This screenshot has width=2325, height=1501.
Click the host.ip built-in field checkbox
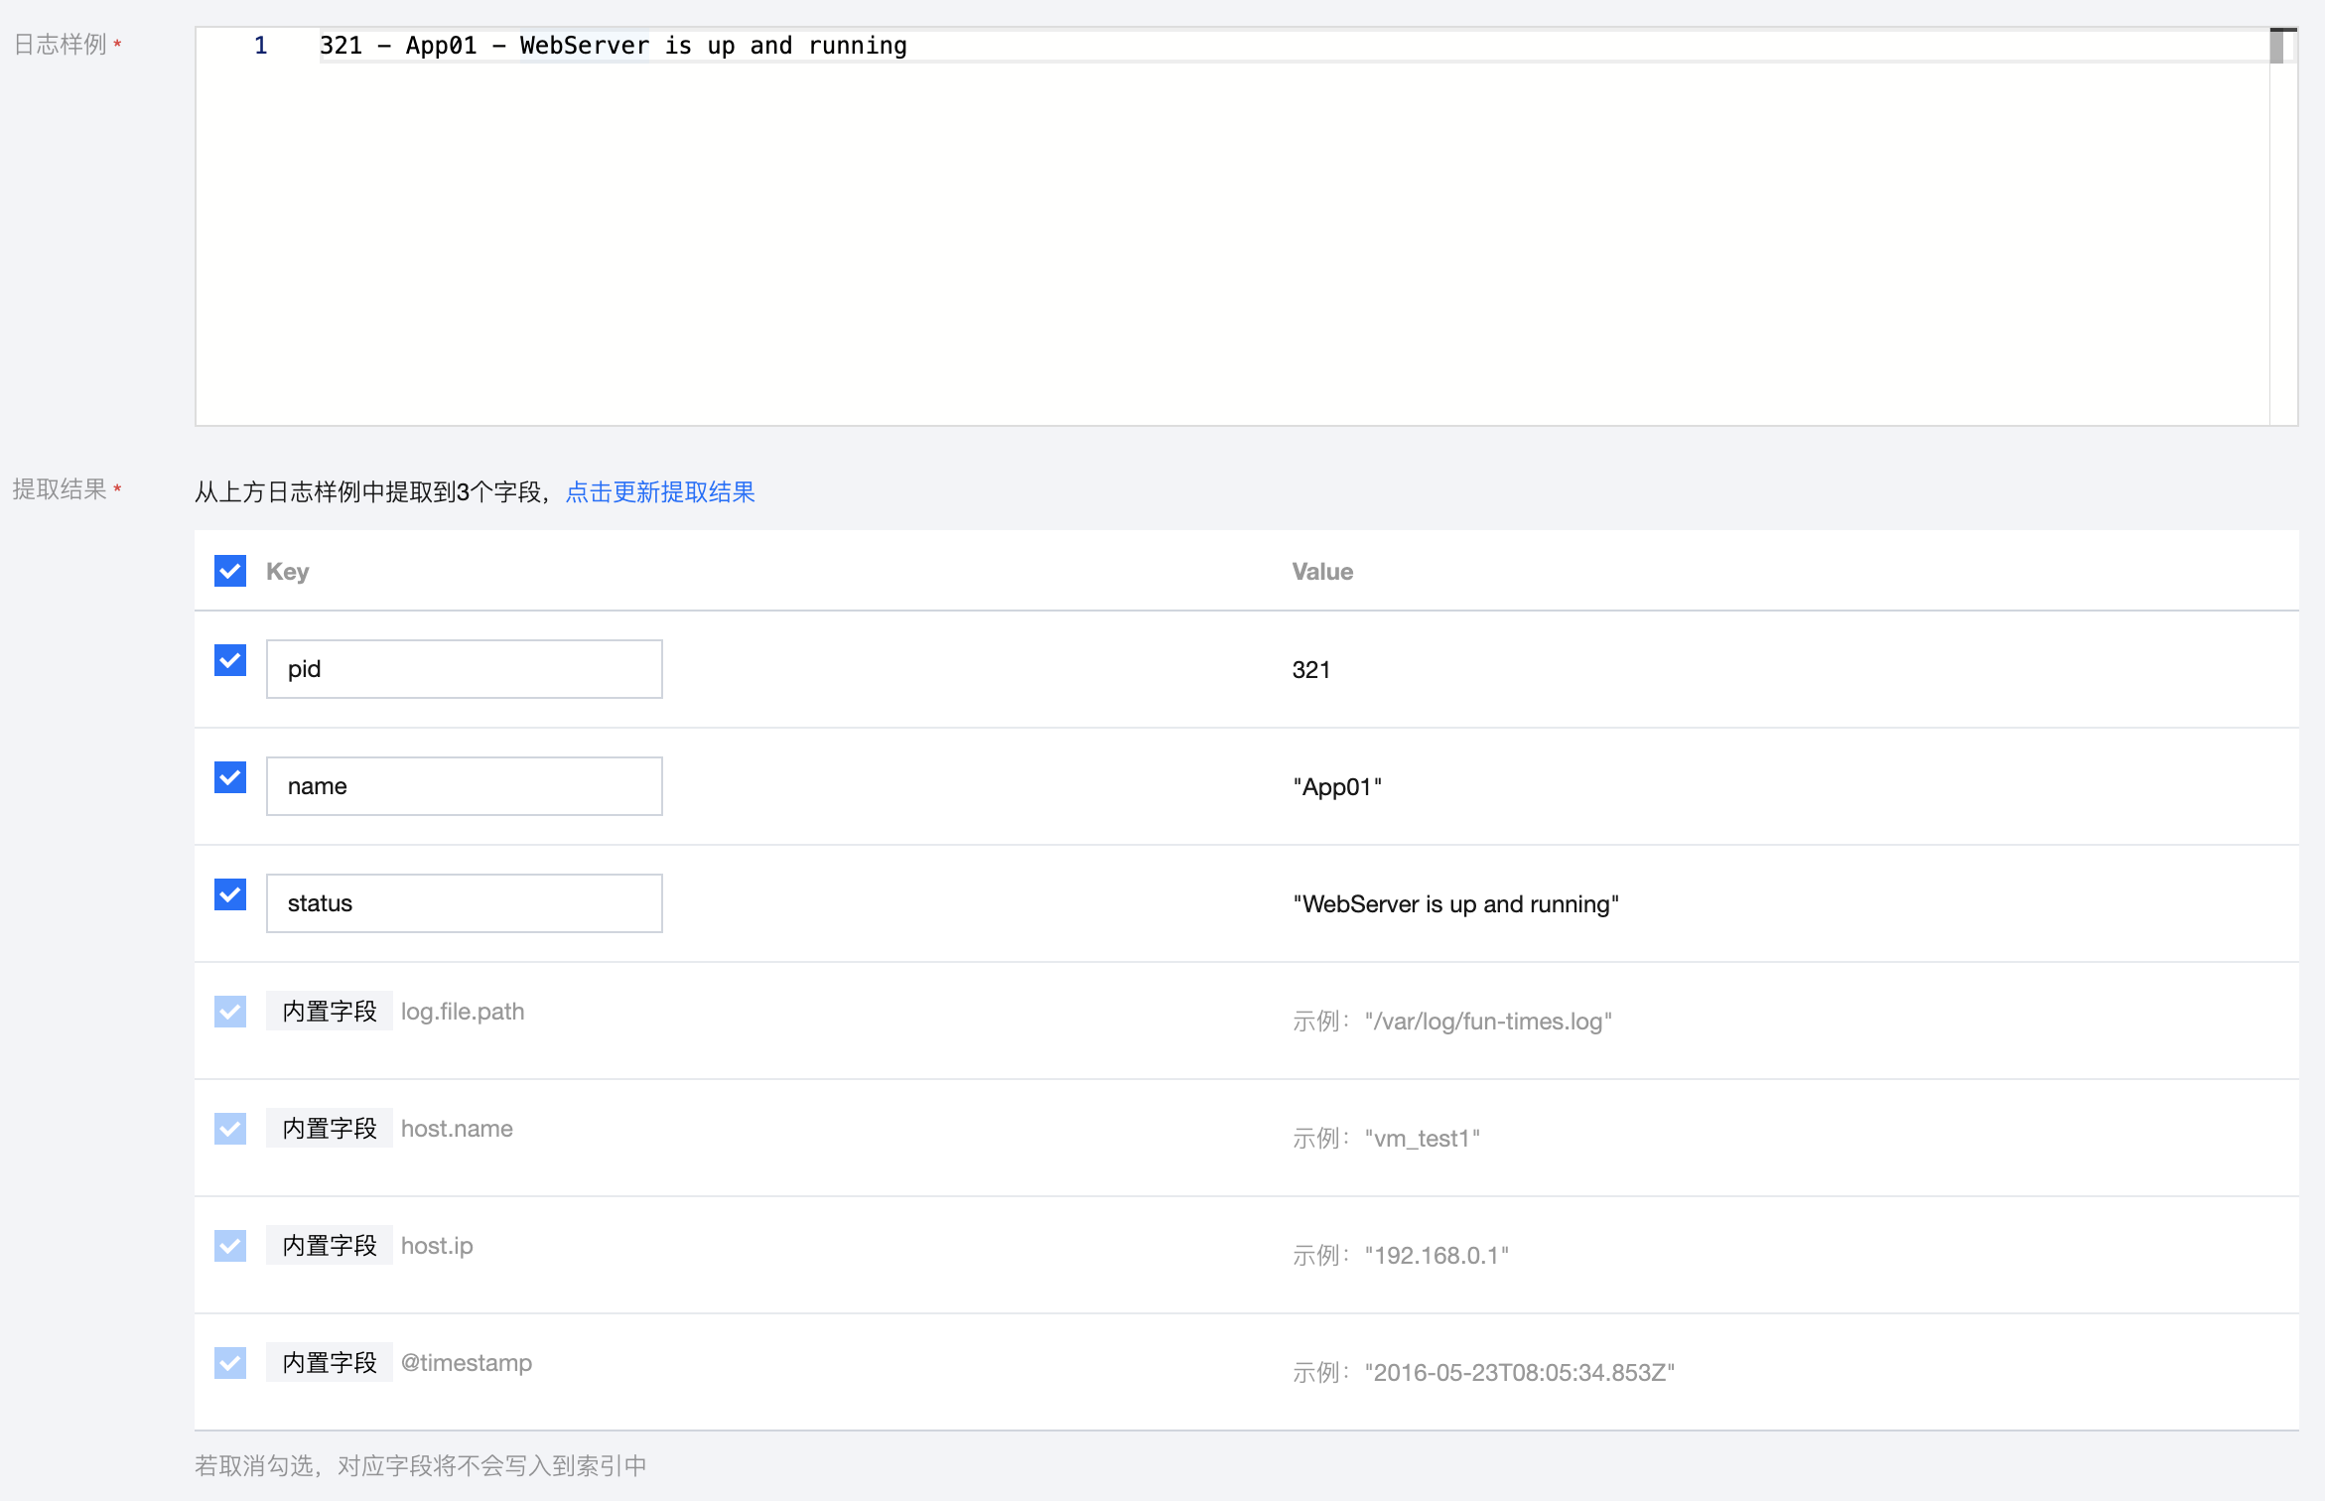(230, 1246)
